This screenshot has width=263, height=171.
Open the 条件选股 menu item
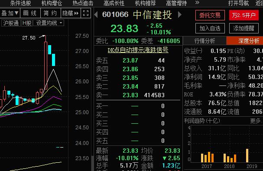point(20,3)
